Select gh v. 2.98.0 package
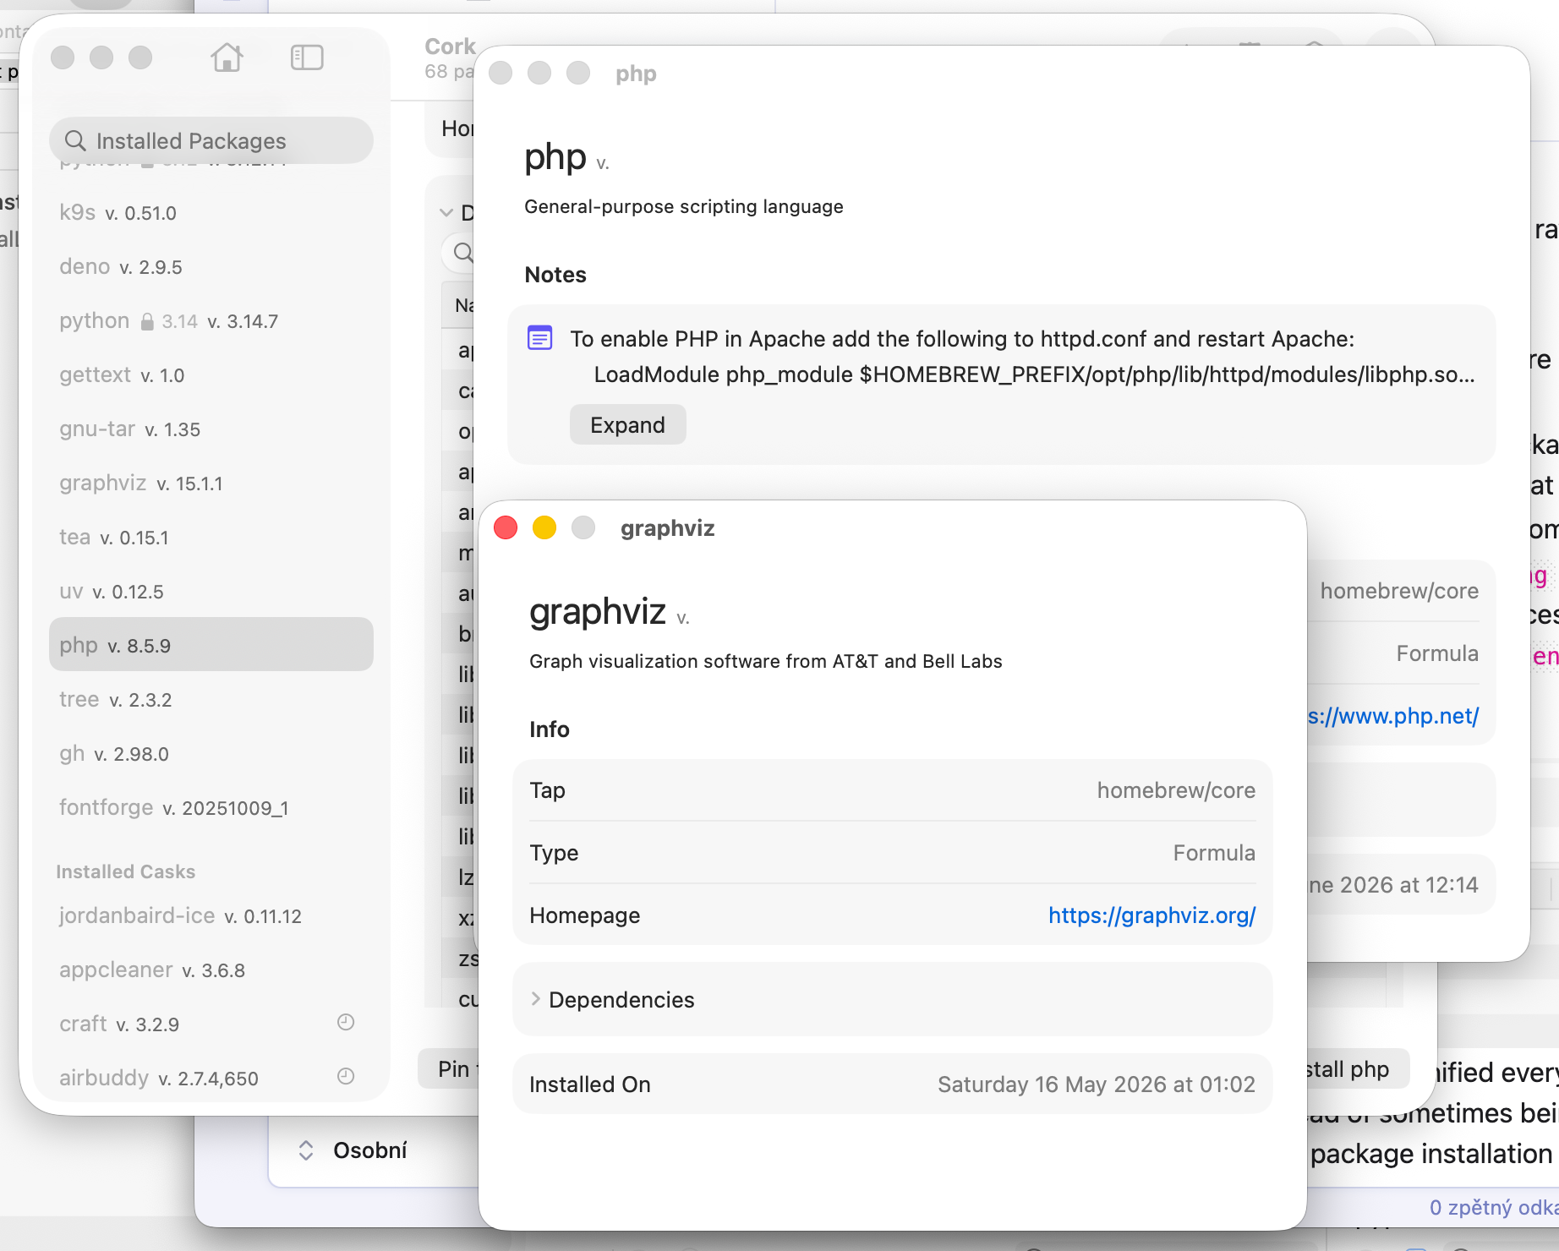 [211, 753]
